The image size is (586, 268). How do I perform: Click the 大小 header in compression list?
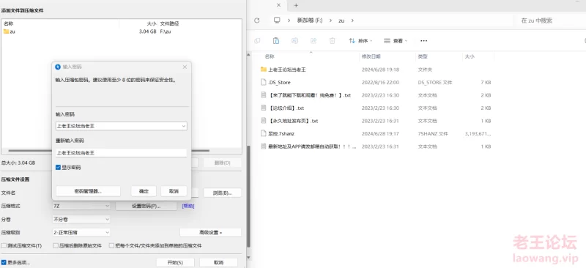152,23
